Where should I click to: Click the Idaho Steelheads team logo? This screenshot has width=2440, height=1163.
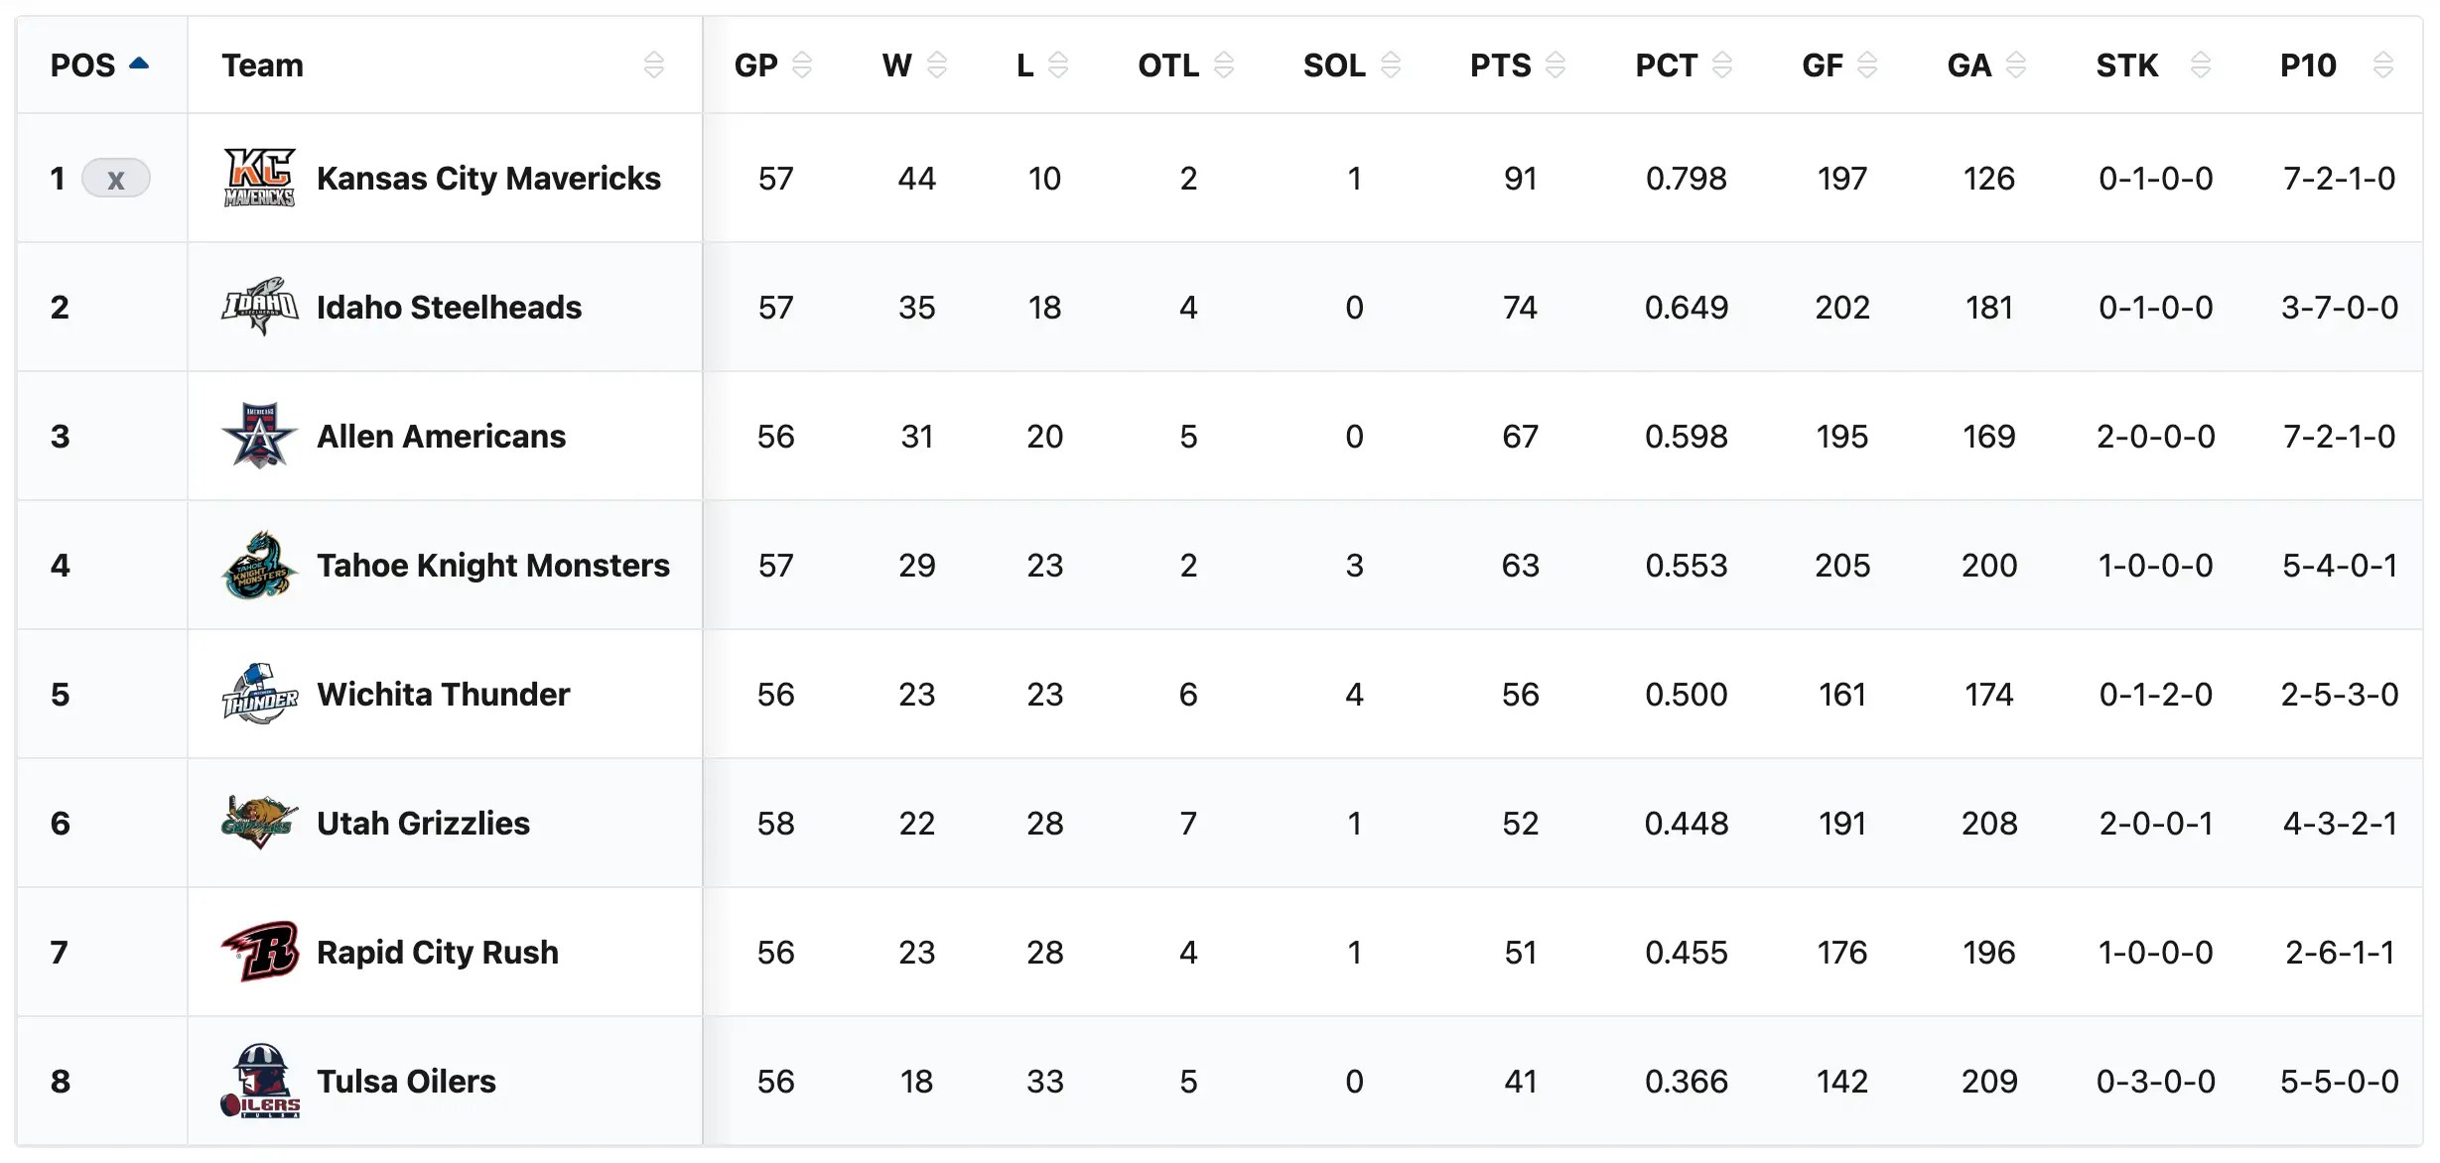pyautogui.click(x=259, y=307)
